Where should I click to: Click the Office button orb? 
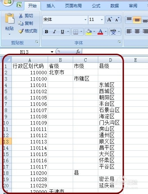[7, 2]
